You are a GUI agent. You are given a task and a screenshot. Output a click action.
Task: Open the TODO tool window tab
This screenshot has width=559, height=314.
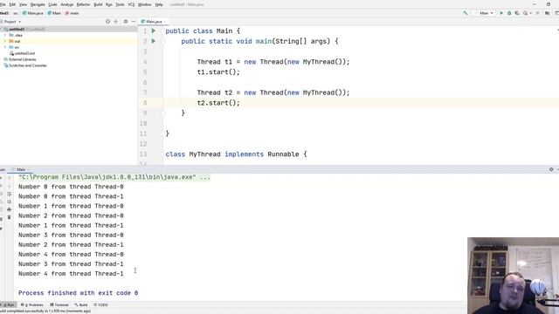[101, 304]
